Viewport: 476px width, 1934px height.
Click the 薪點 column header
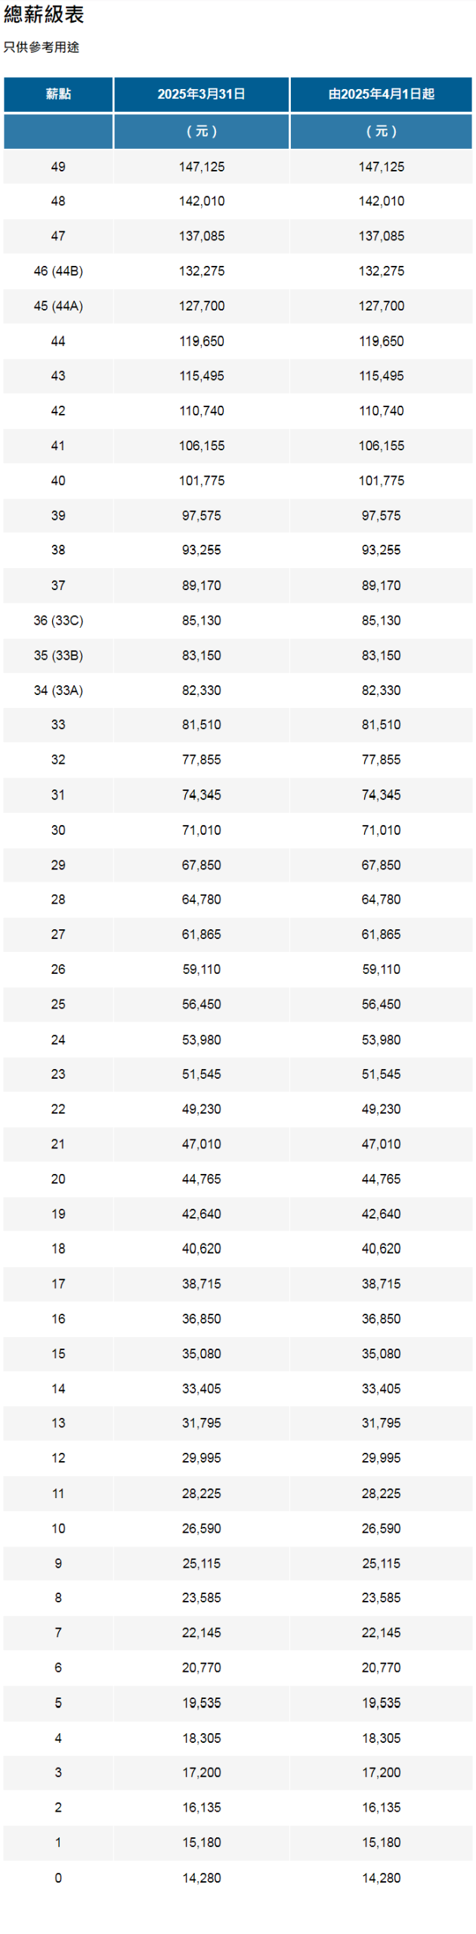tap(58, 94)
